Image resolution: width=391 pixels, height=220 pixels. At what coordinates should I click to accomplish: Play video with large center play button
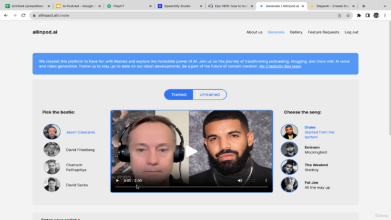tap(191, 151)
